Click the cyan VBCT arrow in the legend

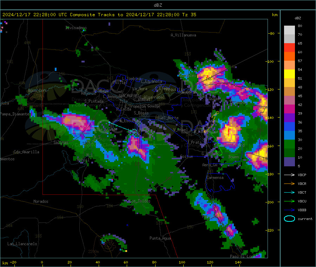click(289, 192)
